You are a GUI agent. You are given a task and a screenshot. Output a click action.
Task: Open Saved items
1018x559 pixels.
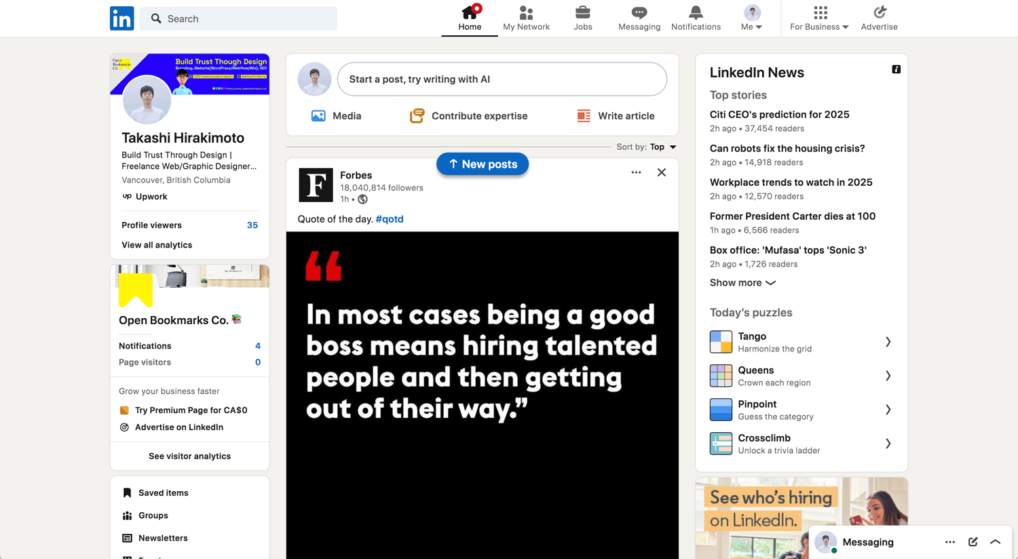pos(155,493)
